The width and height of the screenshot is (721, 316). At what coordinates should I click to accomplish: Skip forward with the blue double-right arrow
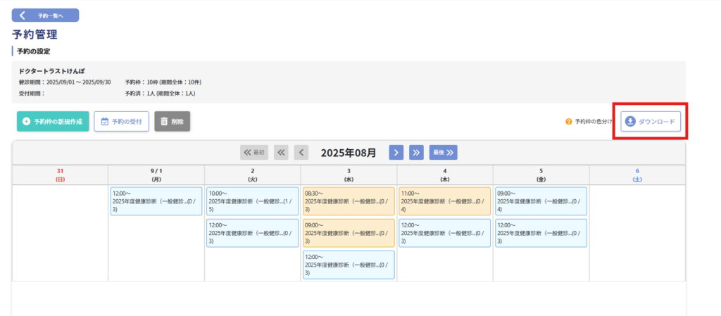tap(415, 152)
